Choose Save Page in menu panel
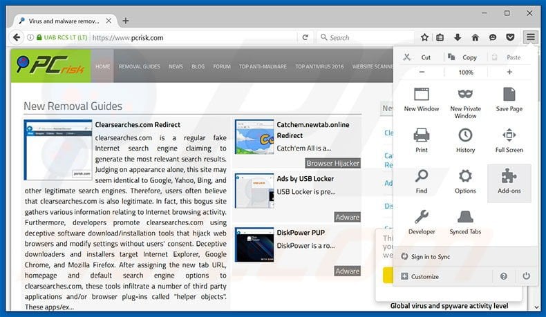This screenshot has width=546, height=317. coord(509,100)
